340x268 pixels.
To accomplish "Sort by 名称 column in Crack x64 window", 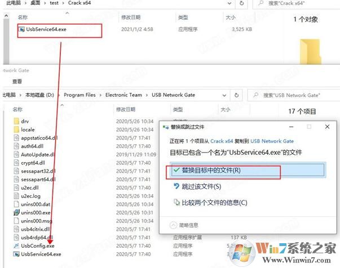I will point(23,17).
